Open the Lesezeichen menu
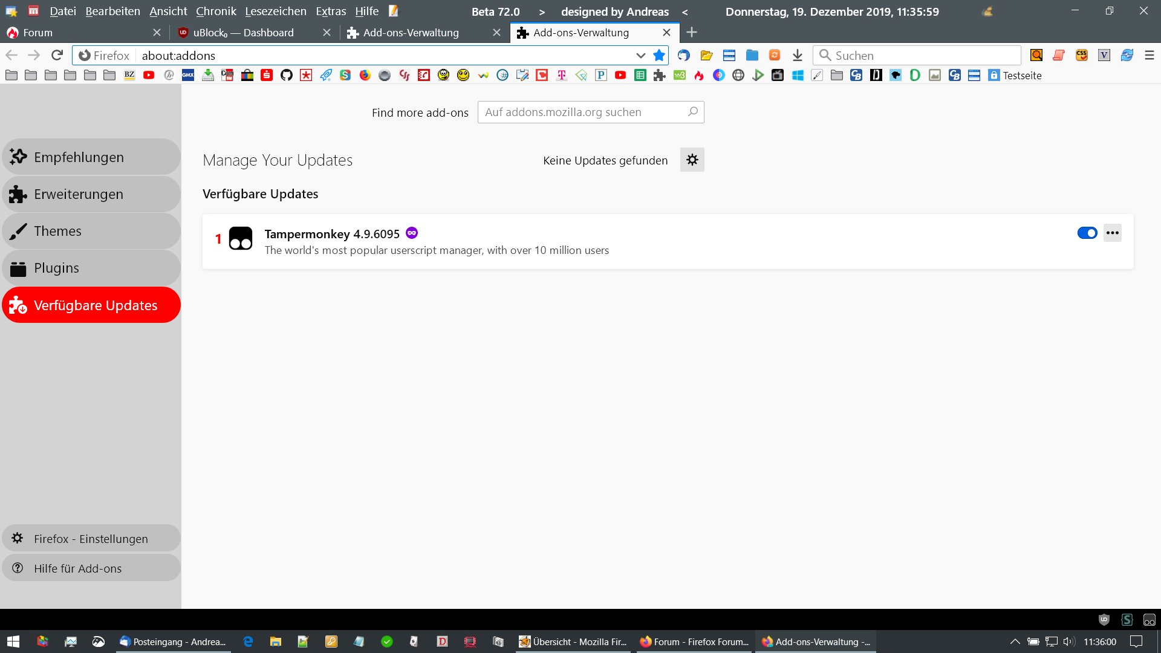The image size is (1161, 653). [x=275, y=11]
